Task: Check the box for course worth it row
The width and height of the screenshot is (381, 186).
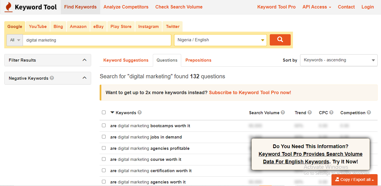Action: pos(104,159)
